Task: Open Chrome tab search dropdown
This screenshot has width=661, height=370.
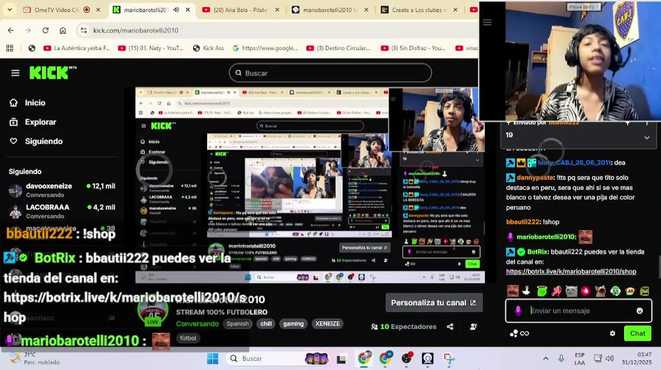Action: click(9, 10)
